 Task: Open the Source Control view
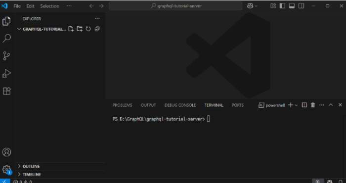[x=6, y=56]
